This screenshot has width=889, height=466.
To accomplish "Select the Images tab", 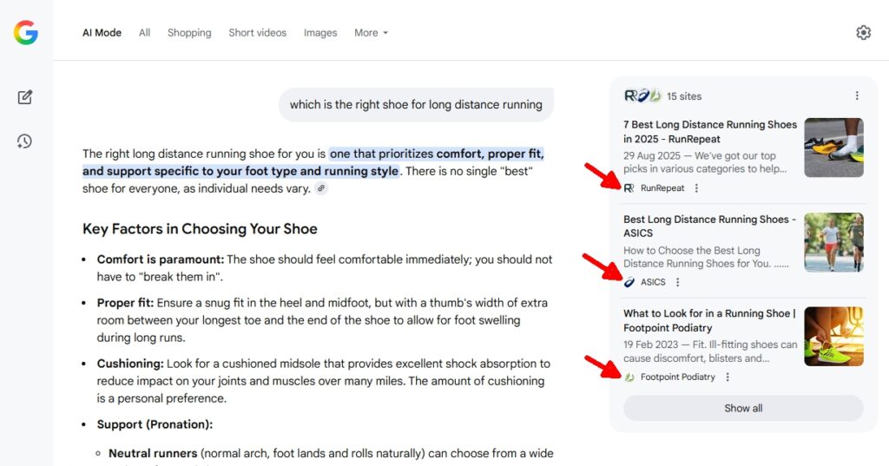I will [x=320, y=33].
